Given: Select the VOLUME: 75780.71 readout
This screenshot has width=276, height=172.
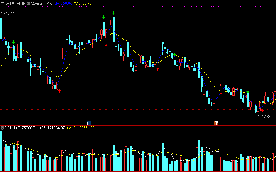Looking at the screenshot, I should coord(21,128).
